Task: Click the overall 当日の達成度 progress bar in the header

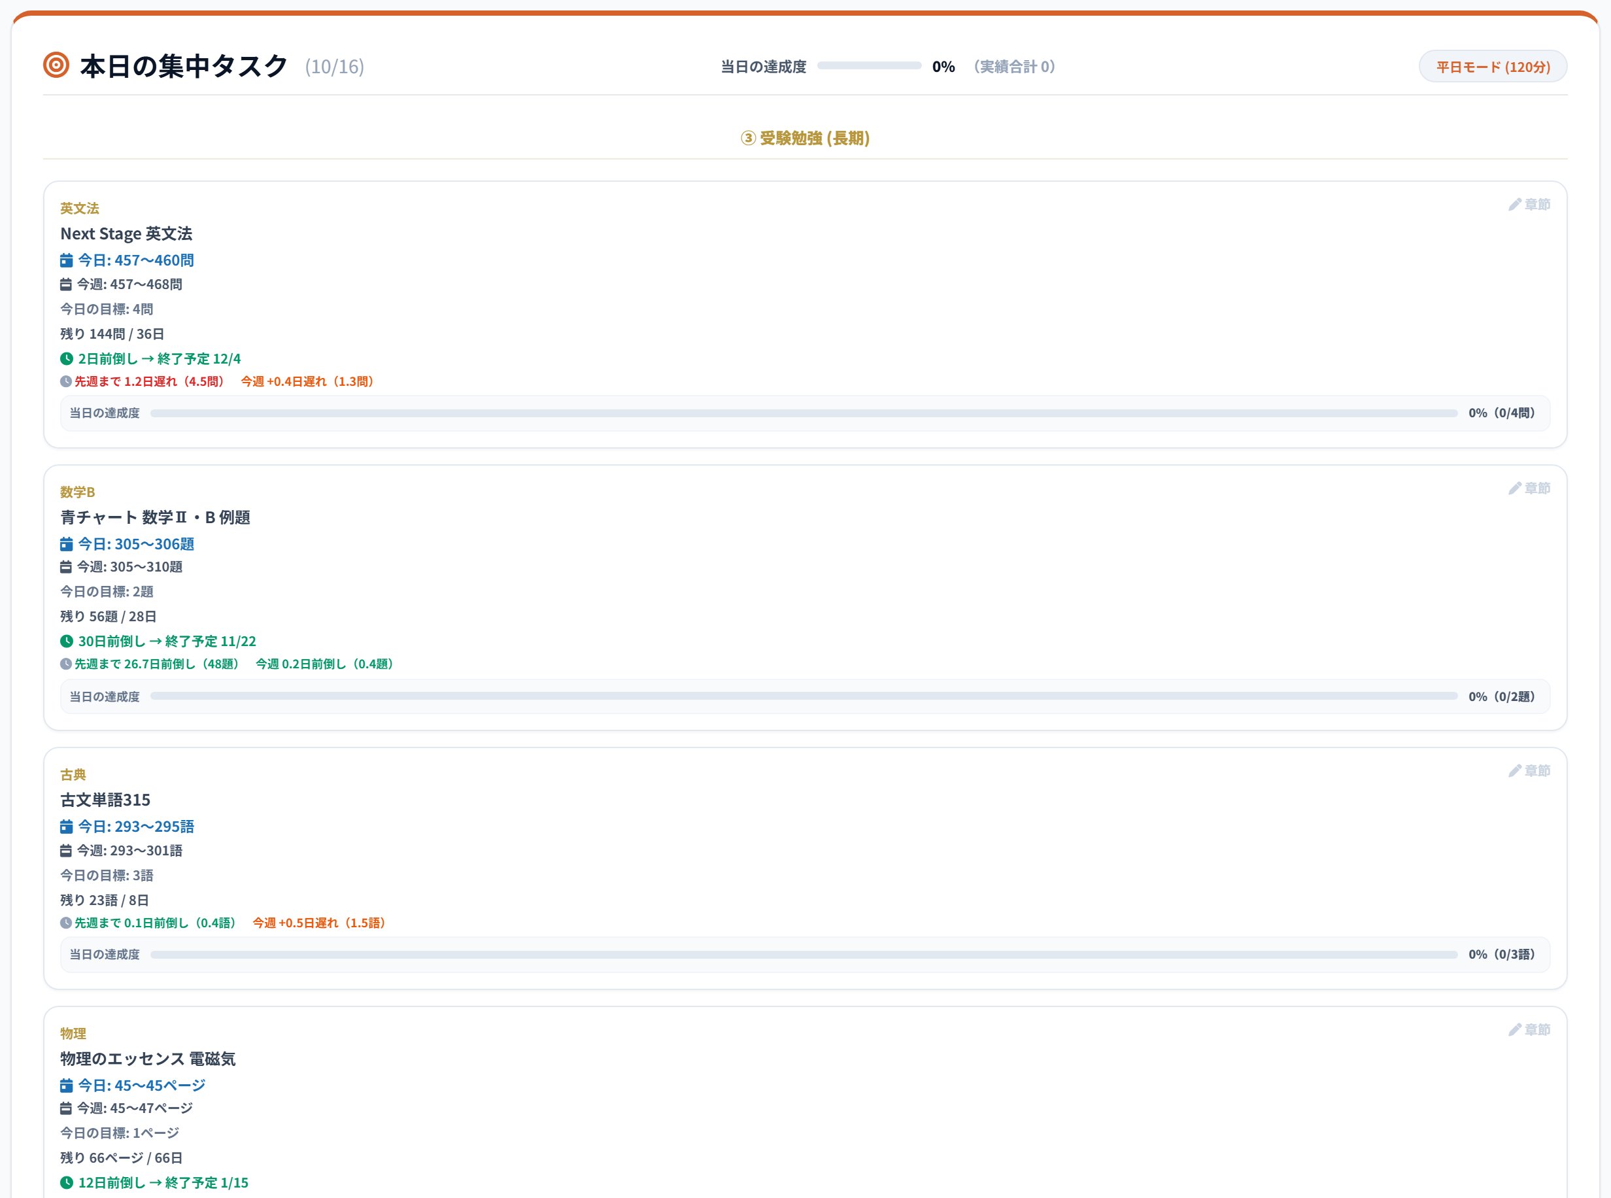Action: pyautogui.click(x=868, y=66)
